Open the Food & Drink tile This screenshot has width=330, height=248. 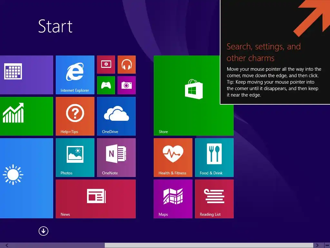click(214, 158)
